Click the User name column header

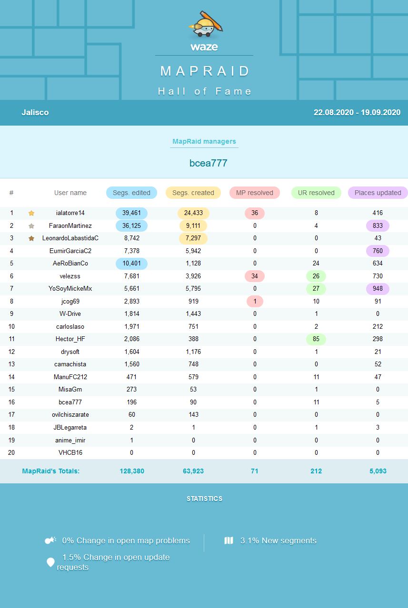[x=70, y=193]
